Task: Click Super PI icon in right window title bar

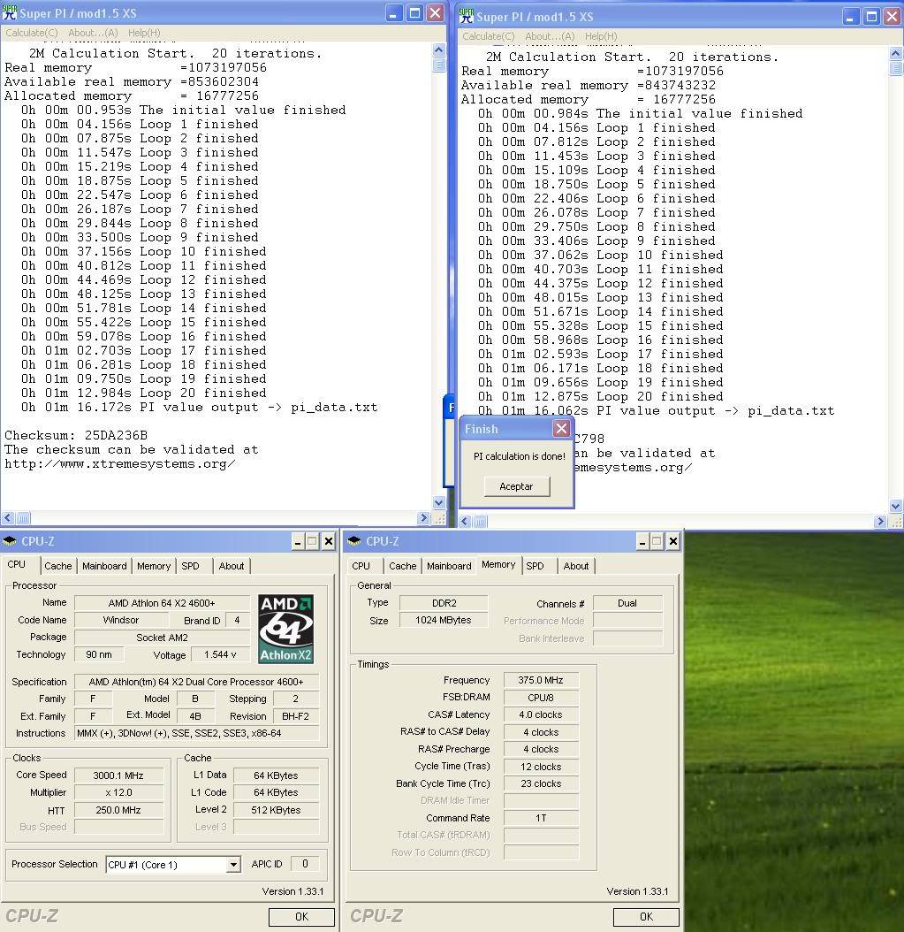Action: point(467,16)
